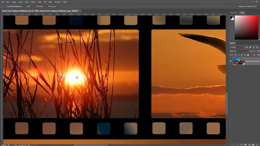
Task: Click the background color swatch
Action: pyautogui.click(x=233, y=19)
